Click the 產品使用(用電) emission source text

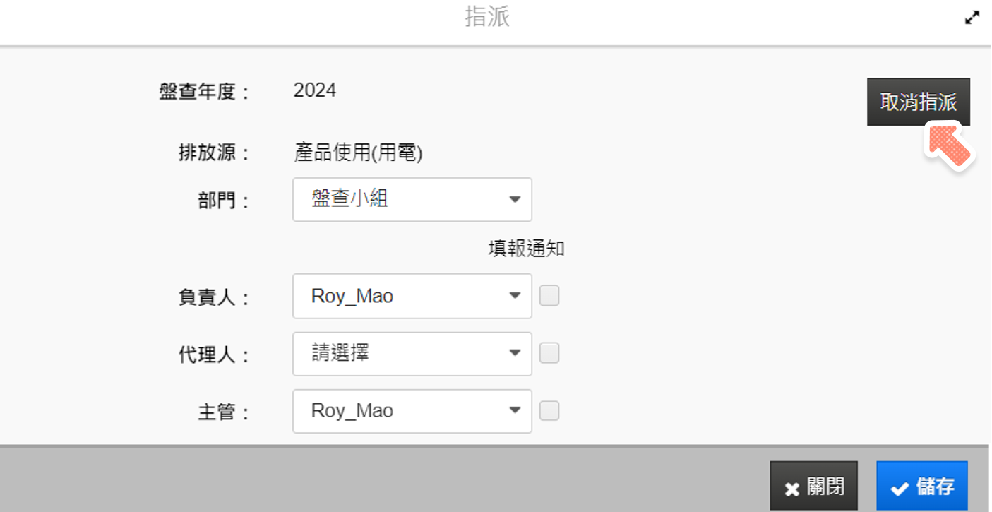(358, 153)
